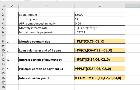140x90 pixels.
Task: Click the 'c.' label cell
Action: pyautogui.click(x=12, y=60)
